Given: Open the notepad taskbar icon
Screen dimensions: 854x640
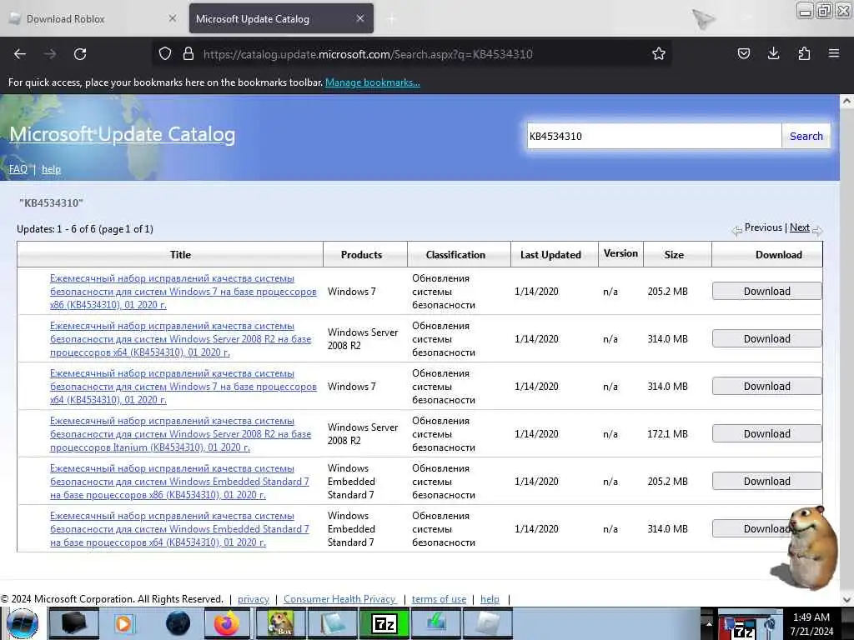Looking at the screenshot, I should coord(333,623).
